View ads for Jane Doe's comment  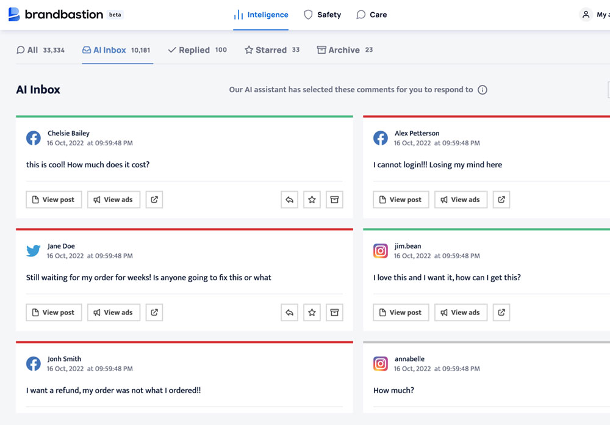click(113, 313)
